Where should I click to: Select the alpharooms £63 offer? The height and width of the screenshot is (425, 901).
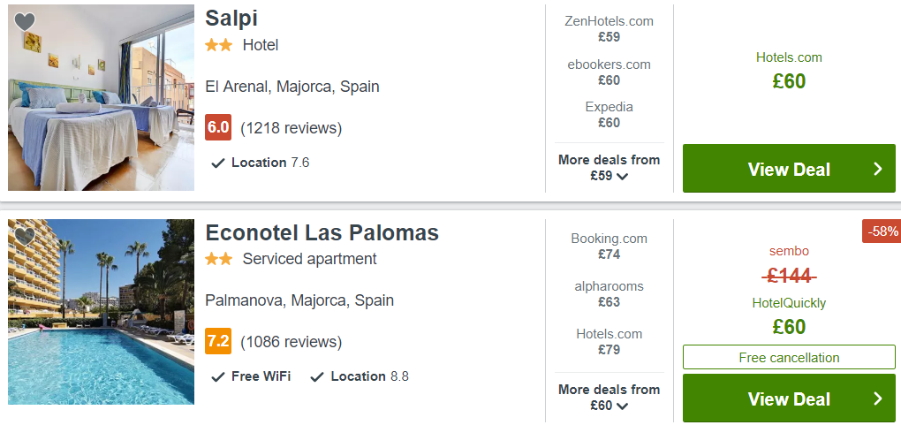[x=609, y=294]
